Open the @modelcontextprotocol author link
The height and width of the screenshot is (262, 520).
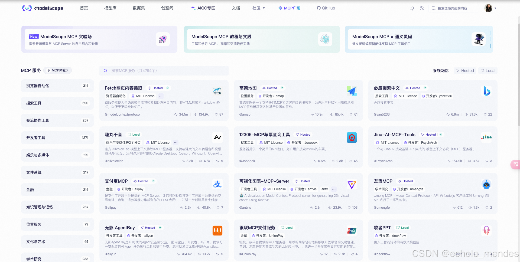pos(123,114)
